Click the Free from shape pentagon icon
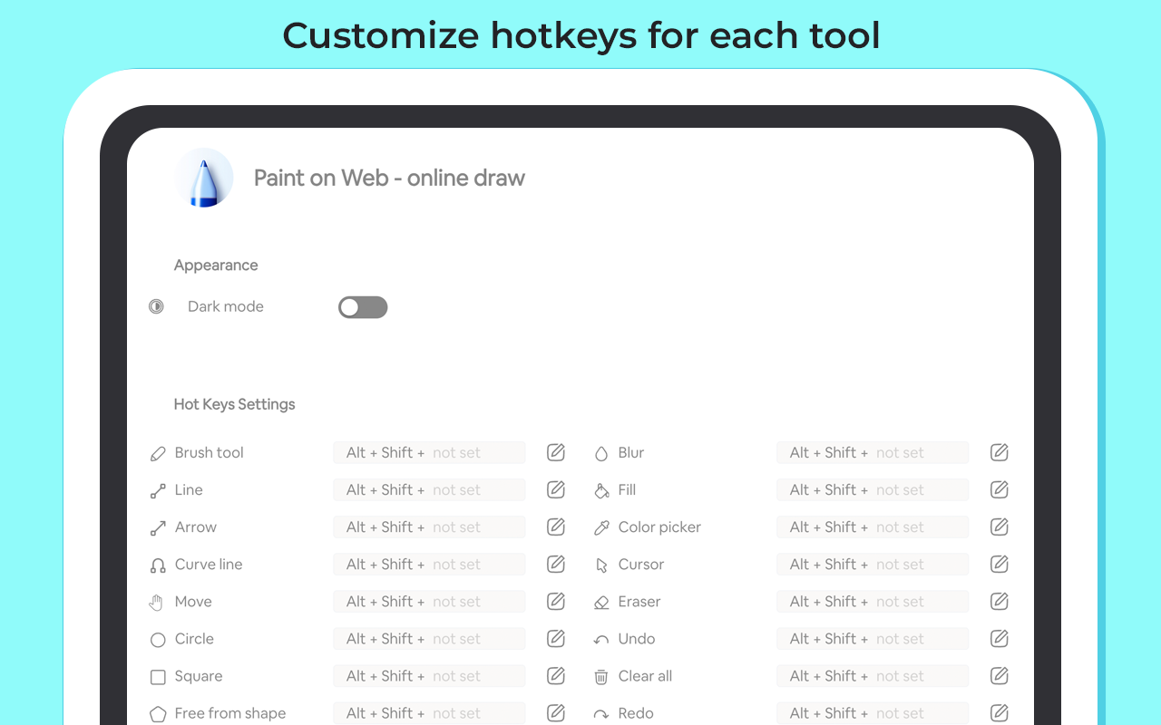The image size is (1161, 725). click(x=158, y=713)
